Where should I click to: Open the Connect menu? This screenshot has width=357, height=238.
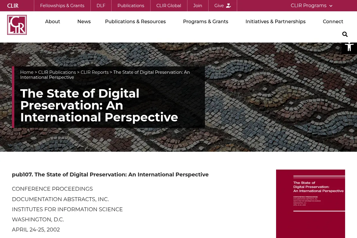(333, 21)
